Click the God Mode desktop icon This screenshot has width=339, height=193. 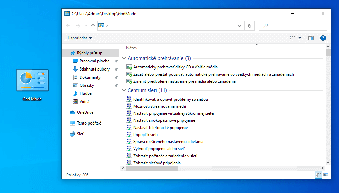click(32, 81)
